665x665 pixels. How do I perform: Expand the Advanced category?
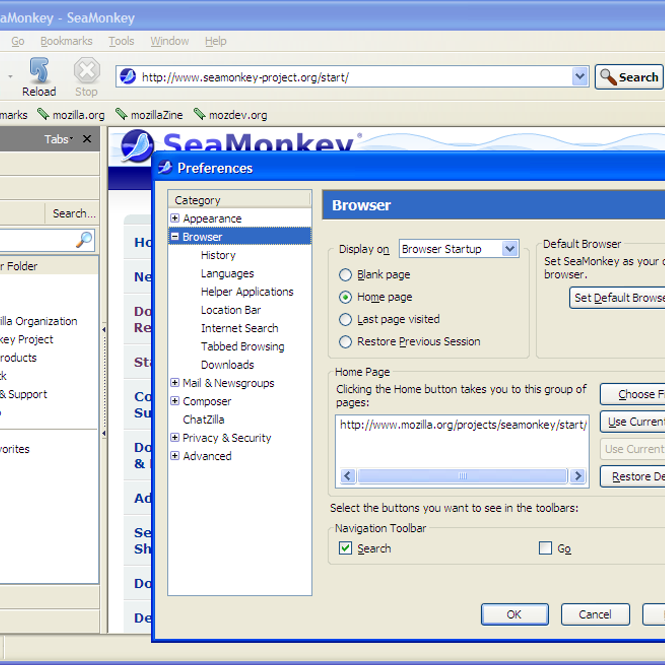[175, 456]
